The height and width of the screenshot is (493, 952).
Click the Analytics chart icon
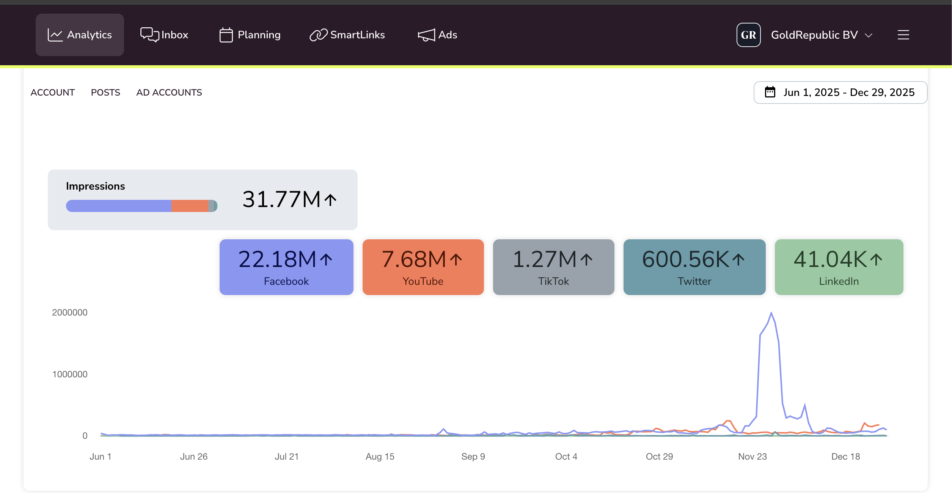[55, 35]
